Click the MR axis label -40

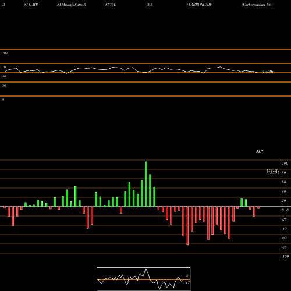tap(284, 229)
